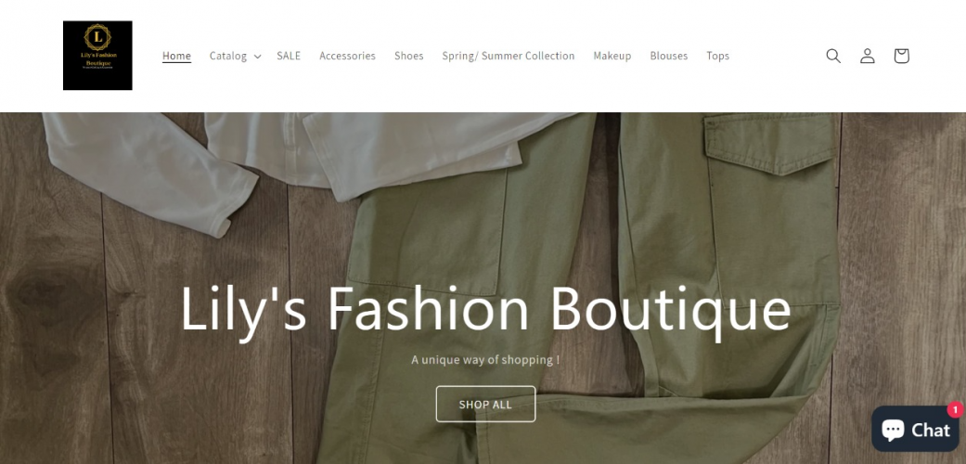Screen dimensions: 966x464
Task: Open the Tops category
Action: [717, 56]
